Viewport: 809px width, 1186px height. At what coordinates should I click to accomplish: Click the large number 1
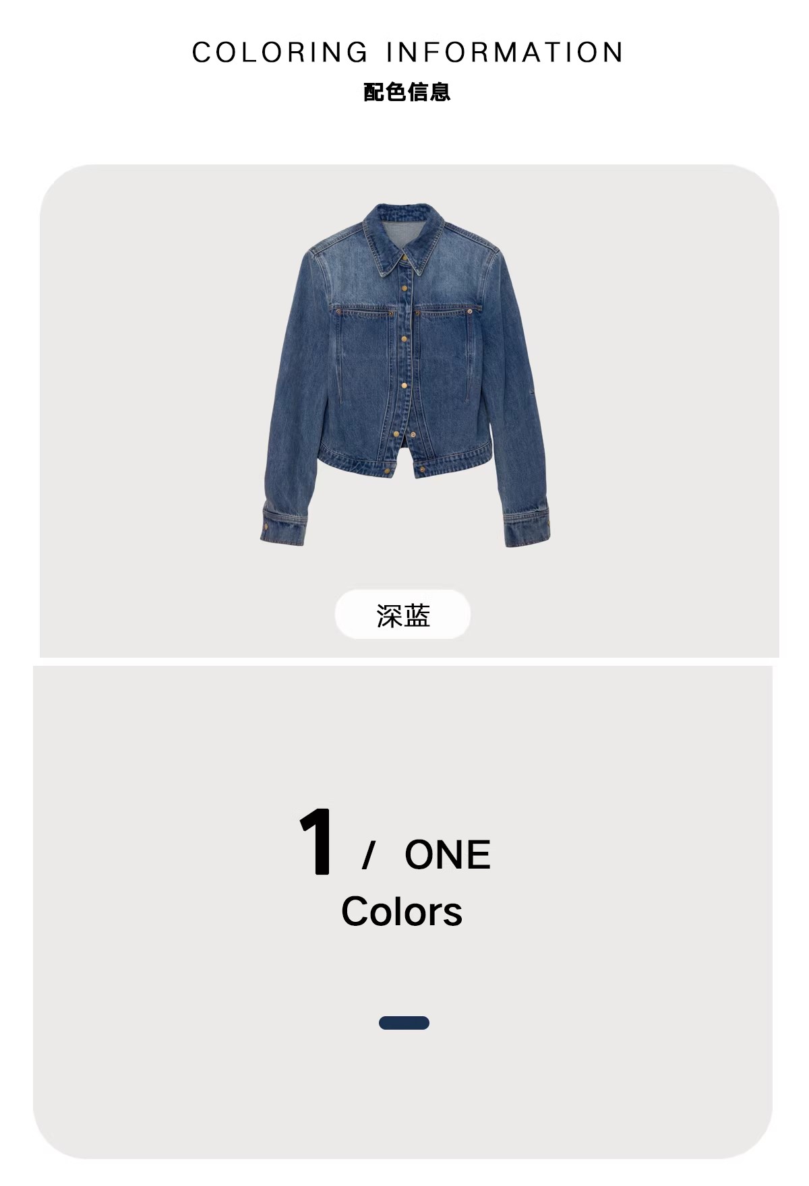(316, 842)
